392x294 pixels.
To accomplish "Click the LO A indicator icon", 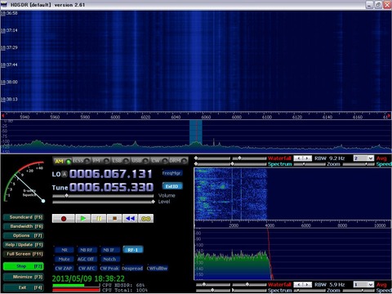I will point(65,174).
